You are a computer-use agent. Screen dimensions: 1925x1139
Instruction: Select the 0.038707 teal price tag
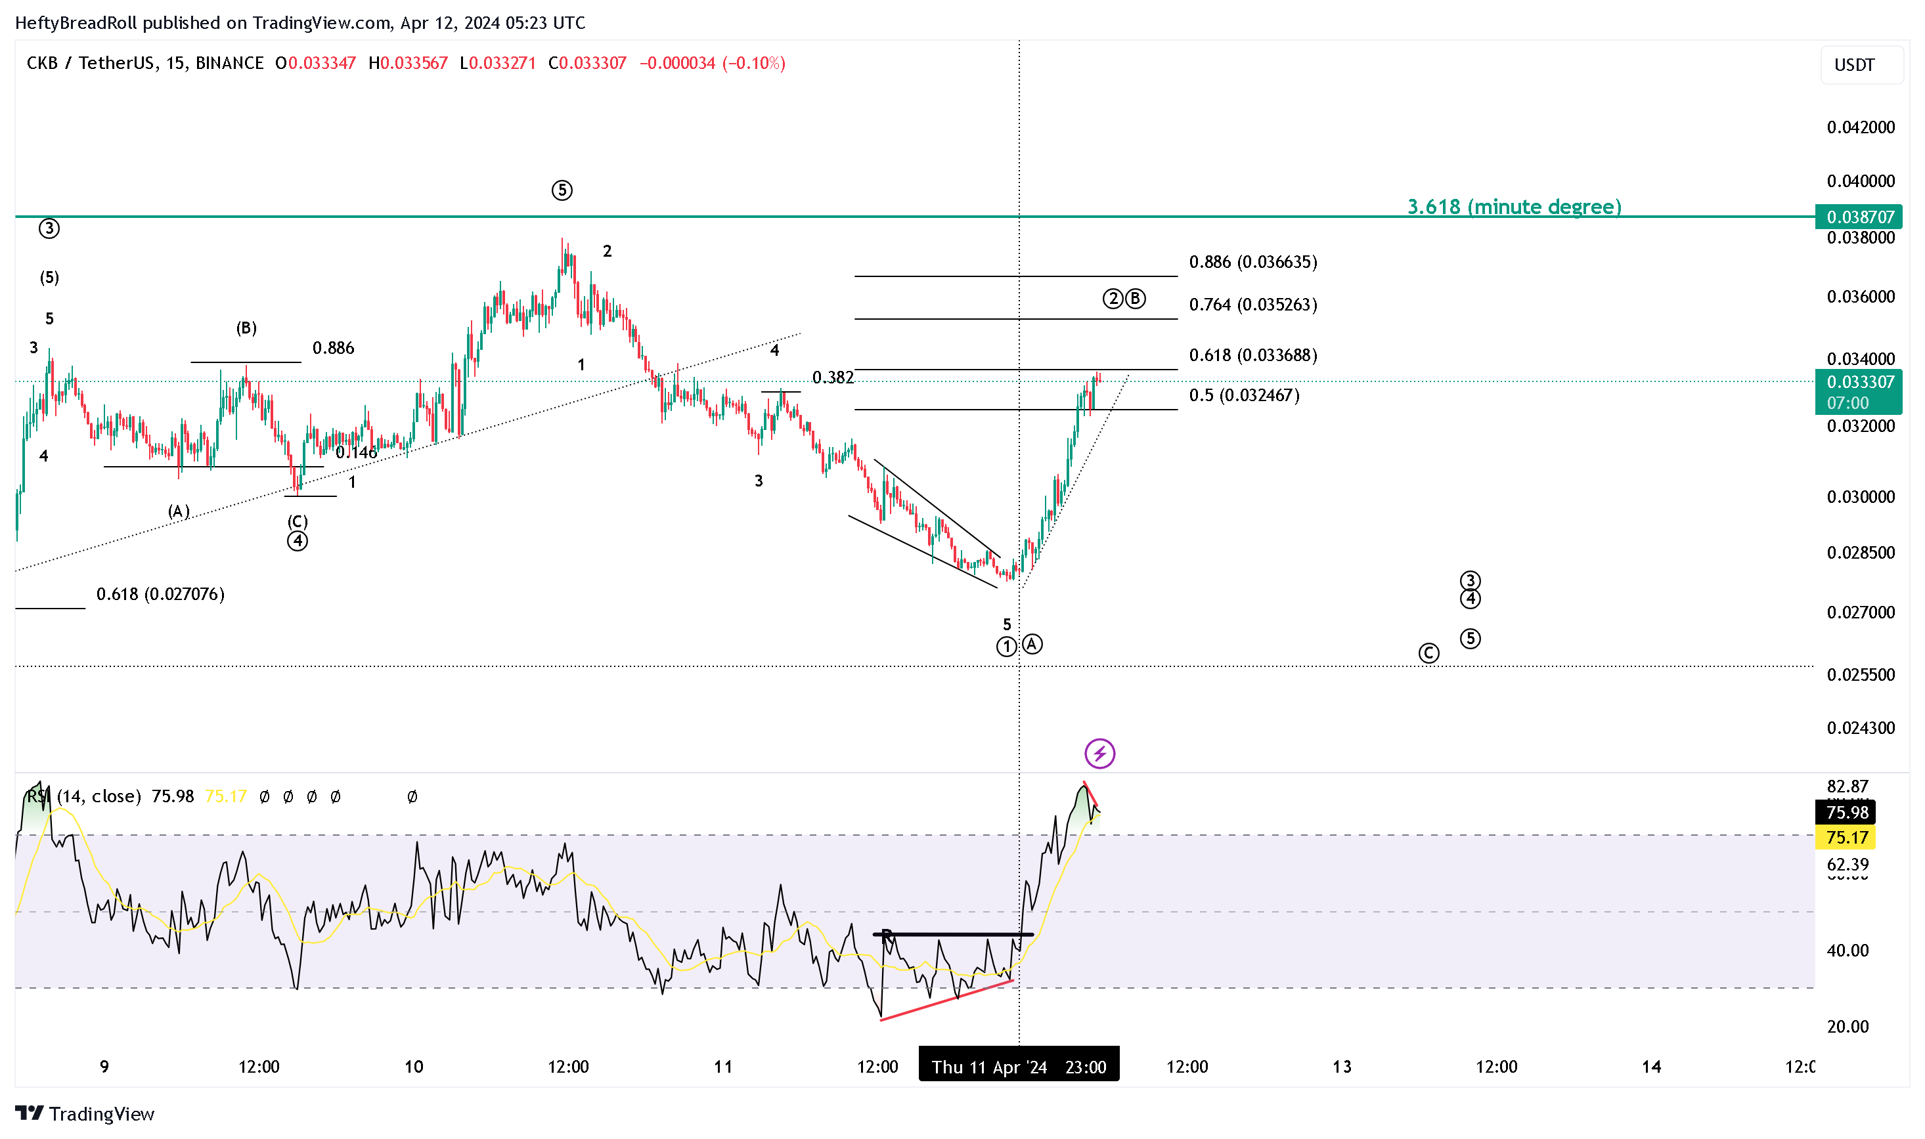[1857, 217]
